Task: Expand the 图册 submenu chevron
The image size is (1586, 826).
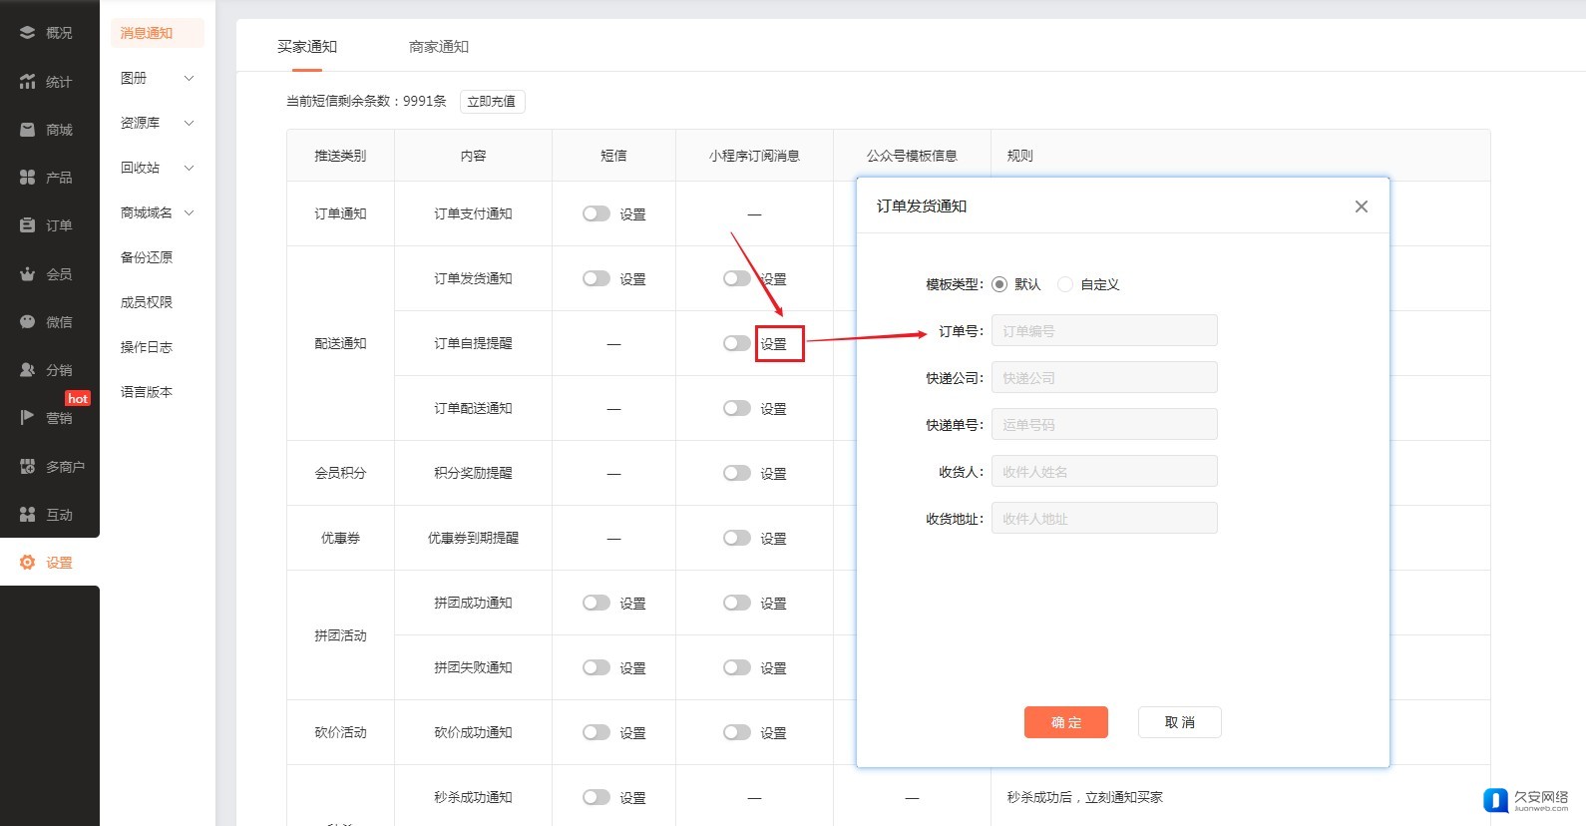Action: [189, 78]
